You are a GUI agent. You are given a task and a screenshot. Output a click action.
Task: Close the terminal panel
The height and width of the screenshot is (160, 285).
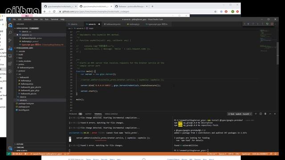(275, 114)
